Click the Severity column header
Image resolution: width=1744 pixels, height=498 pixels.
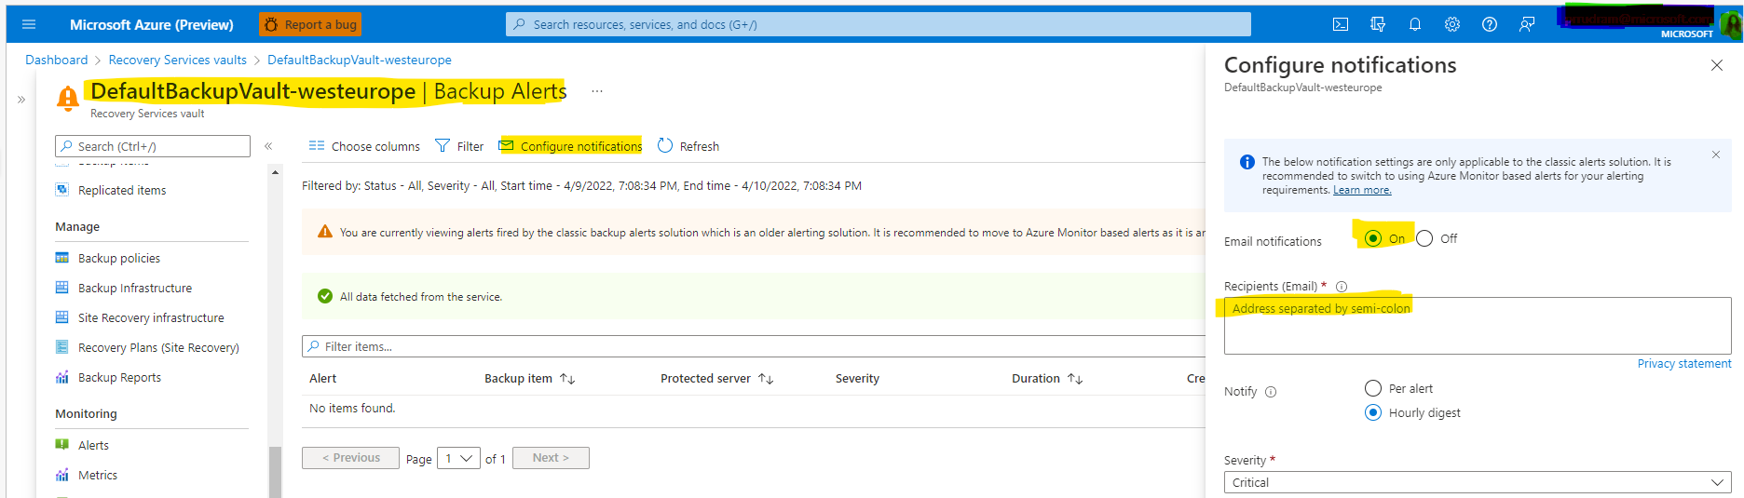tap(857, 378)
